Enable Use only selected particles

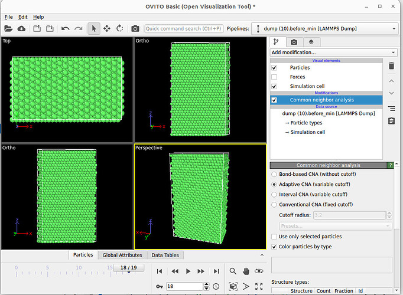click(274, 237)
